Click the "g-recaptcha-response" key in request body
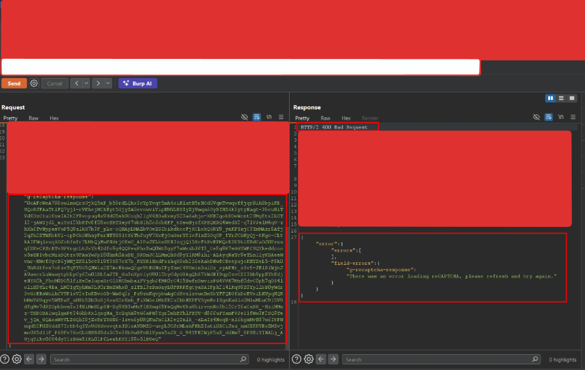The width and height of the screenshot is (585, 370). pyautogui.click(x=59, y=196)
